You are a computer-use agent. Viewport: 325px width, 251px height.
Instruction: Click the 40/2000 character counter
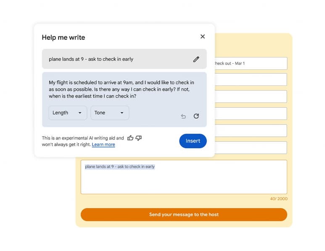279,199
